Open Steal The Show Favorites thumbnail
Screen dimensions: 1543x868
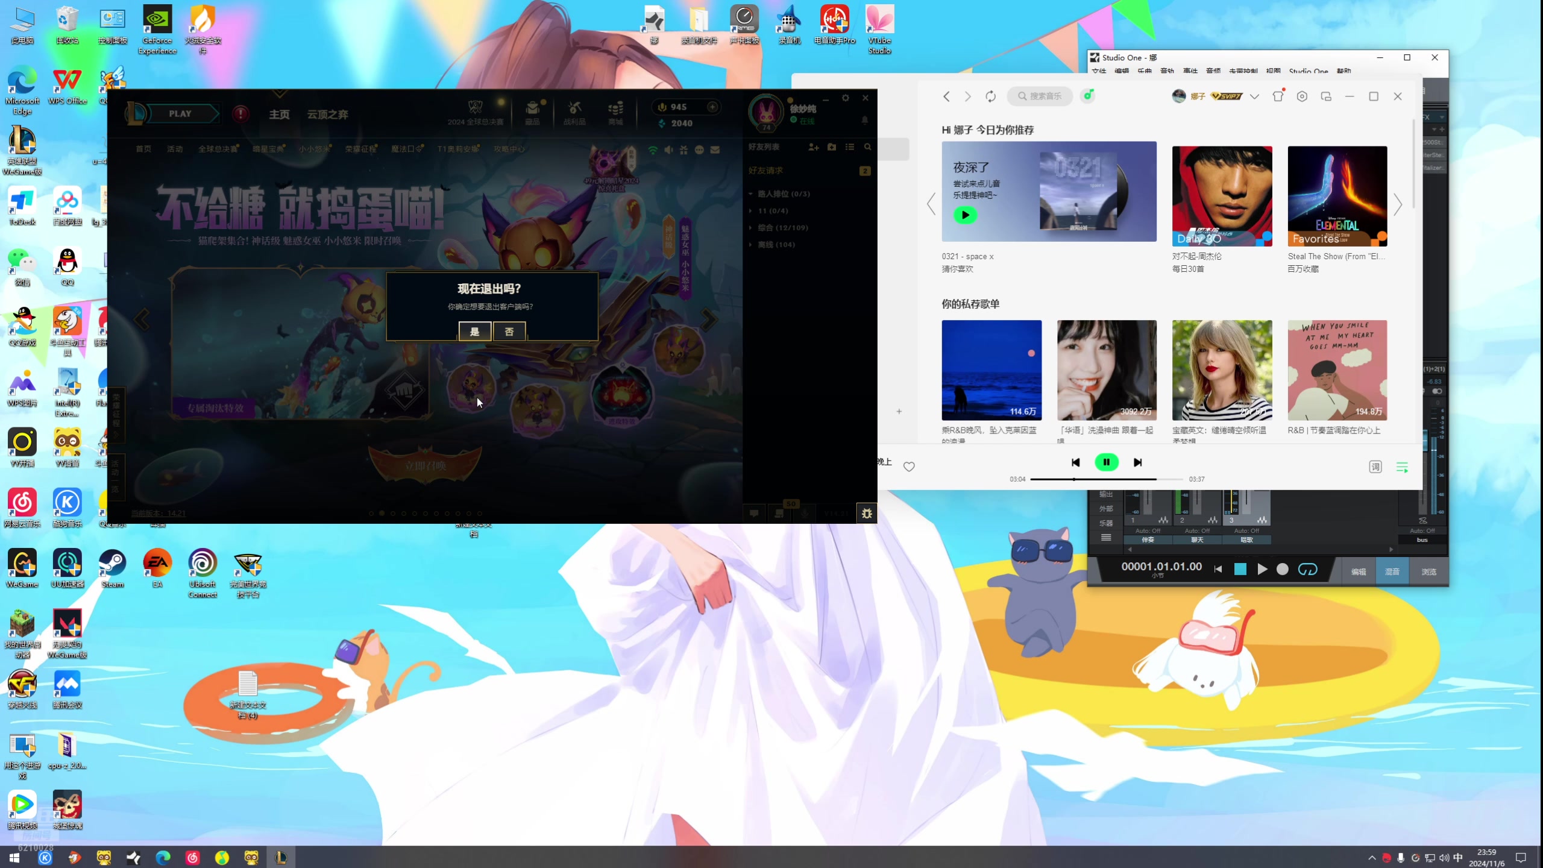(x=1337, y=196)
